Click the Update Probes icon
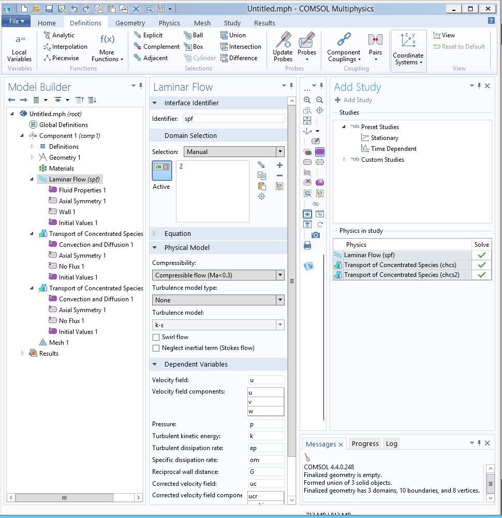The image size is (502, 518). click(283, 40)
